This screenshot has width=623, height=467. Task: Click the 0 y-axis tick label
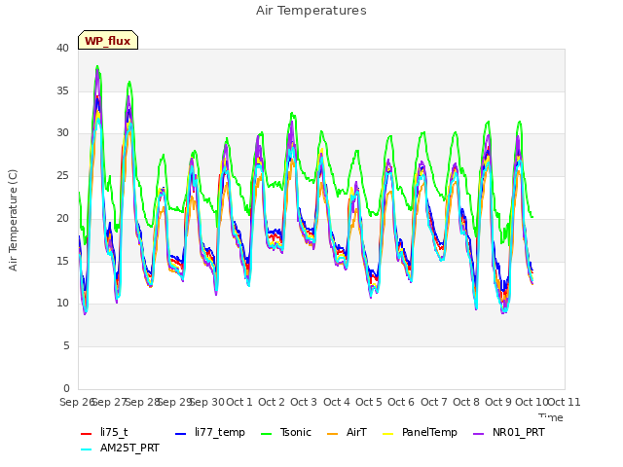click(66, 388)
